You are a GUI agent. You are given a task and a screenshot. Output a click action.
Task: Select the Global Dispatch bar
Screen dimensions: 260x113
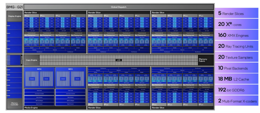tap(119, 7)
